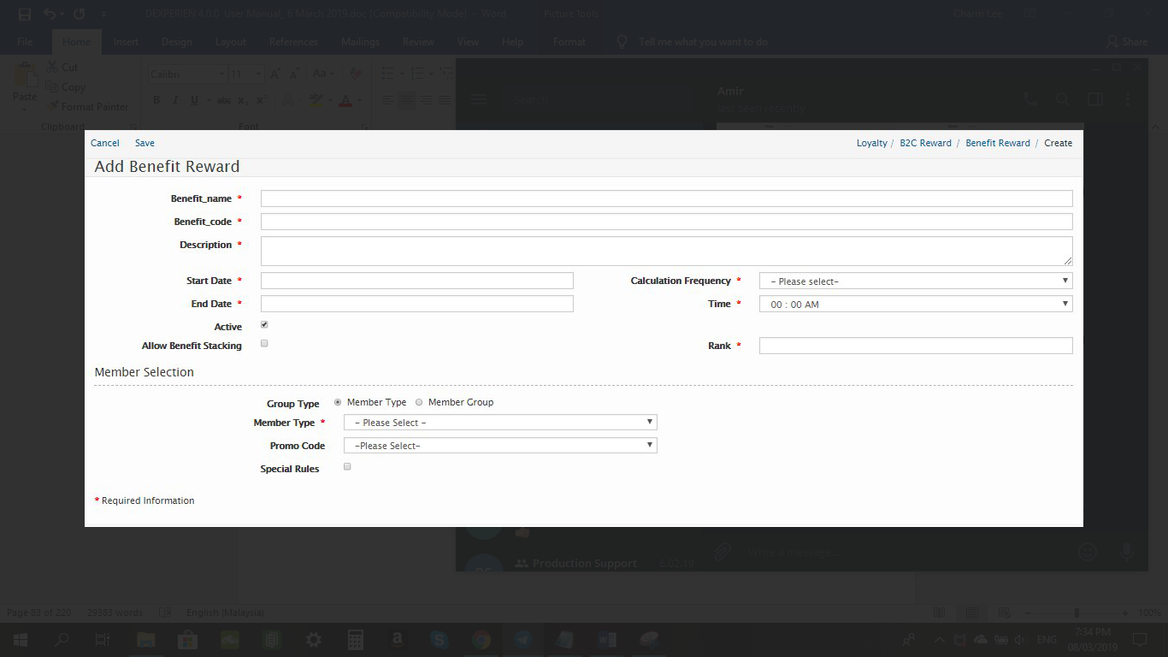
Task: Open the Calculation Frequency dropdown
Action: [915, 281]
